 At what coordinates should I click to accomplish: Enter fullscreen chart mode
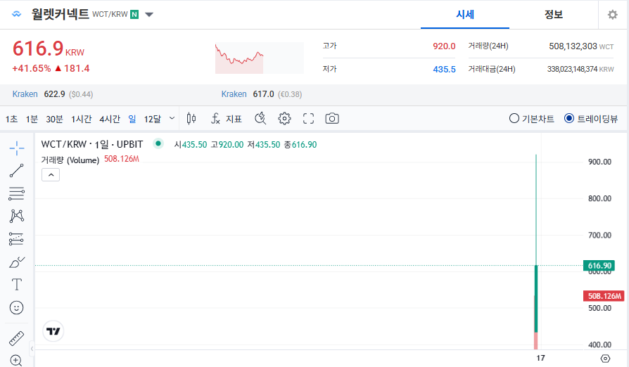coord(308,119)
